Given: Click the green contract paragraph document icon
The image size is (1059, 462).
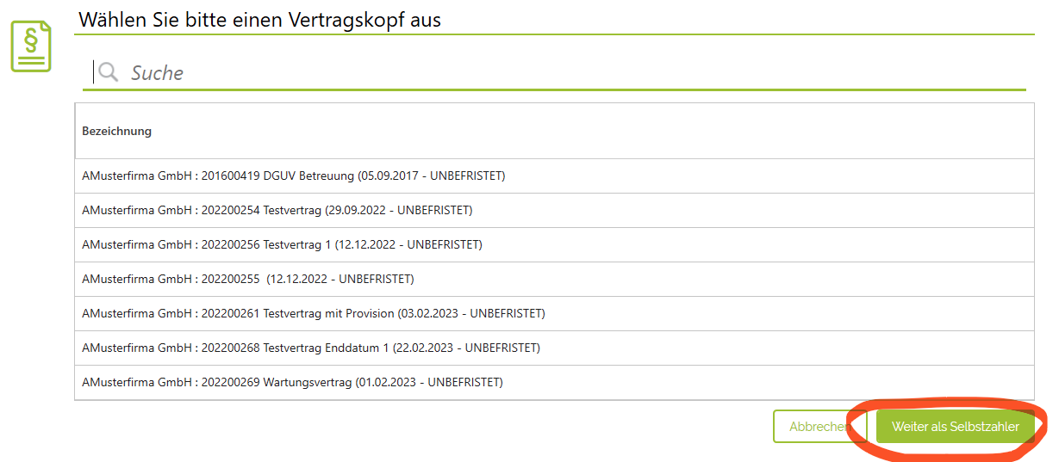Looking at the screenshot, I should [x=31, y=46].
